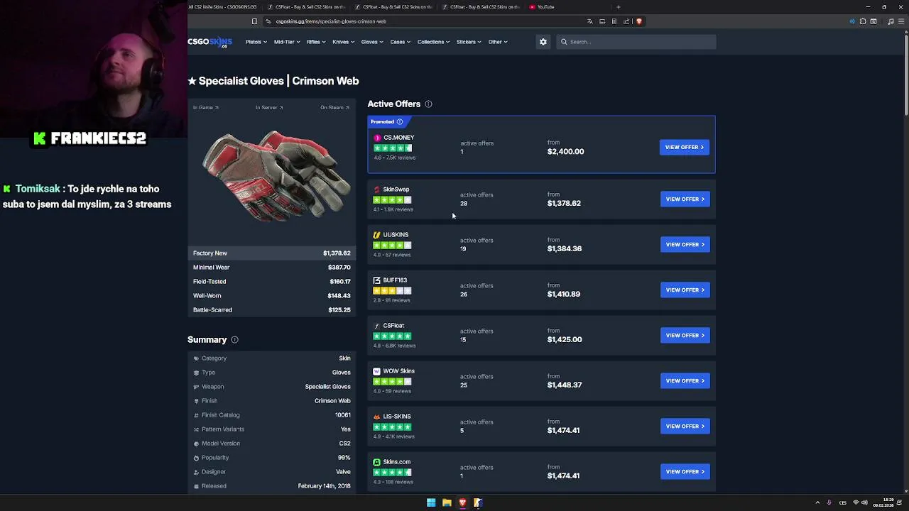
Task: View the CSFloat offer
Action: [685, 336]
